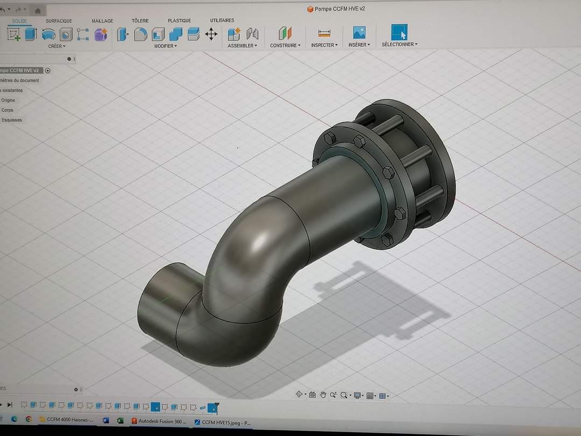581x436 pixels.
Task: Switch to the MAILLAGE tab
Action: [103, 21]
